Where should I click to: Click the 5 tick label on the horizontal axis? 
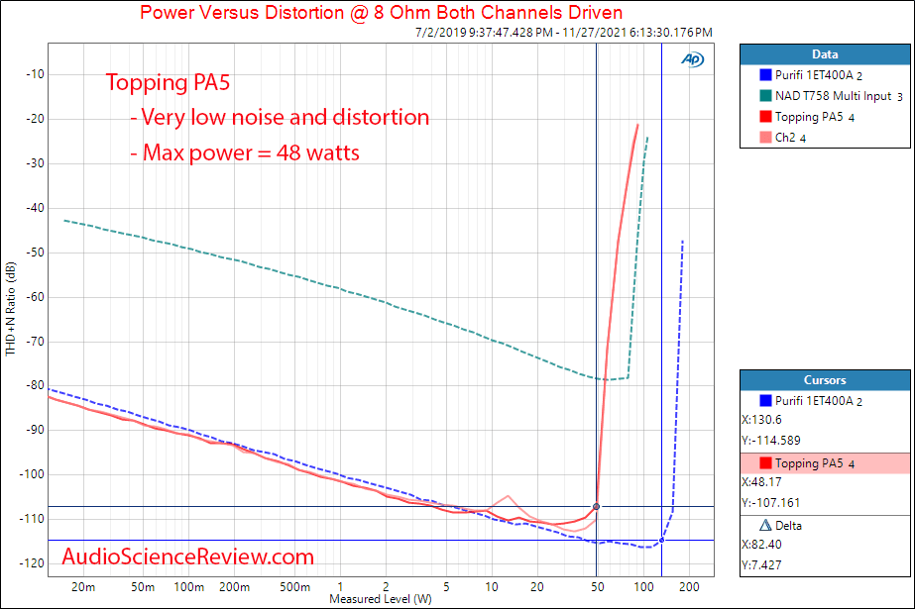pos(446,587)
